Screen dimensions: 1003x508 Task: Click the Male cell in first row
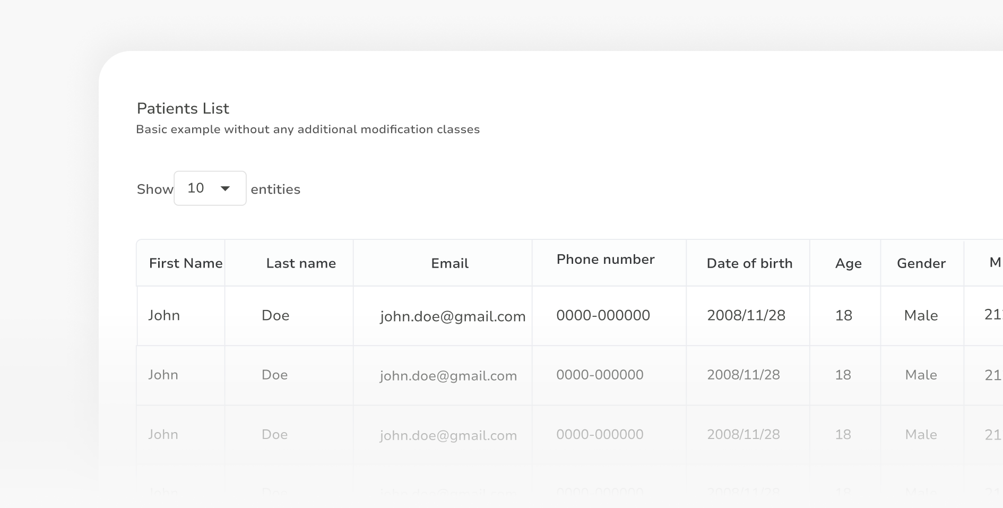point(921,315)
